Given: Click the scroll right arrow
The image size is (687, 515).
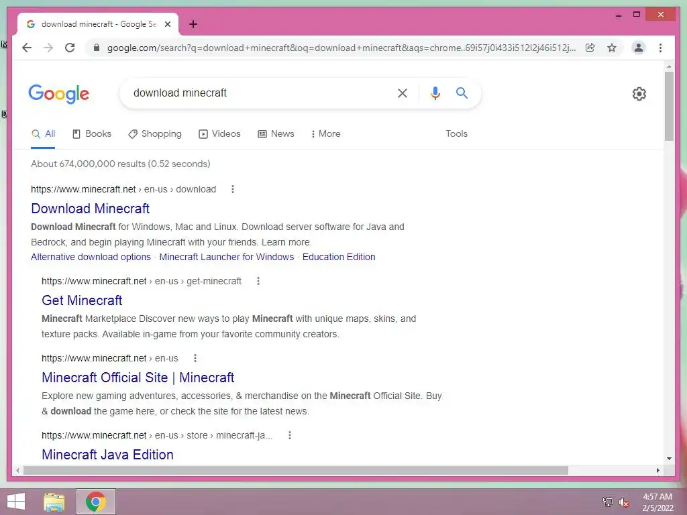Looking at the screenshot, I should (657, 470).
